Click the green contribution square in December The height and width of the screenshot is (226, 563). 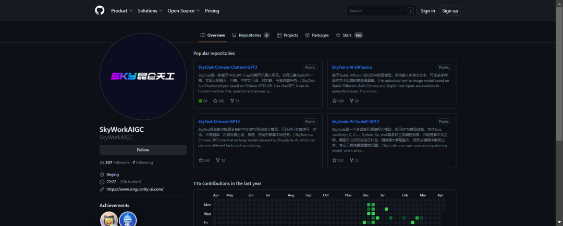pos(369,205)
